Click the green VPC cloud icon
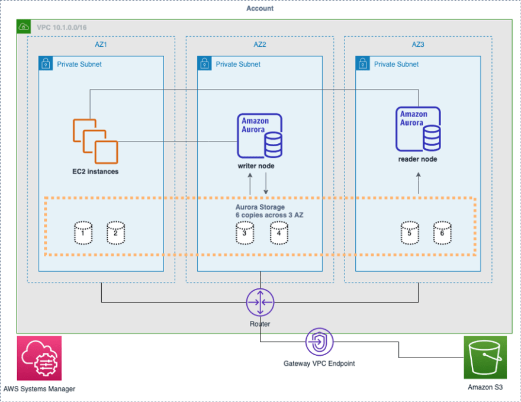 pyautogui.click(x=24, y=27)
